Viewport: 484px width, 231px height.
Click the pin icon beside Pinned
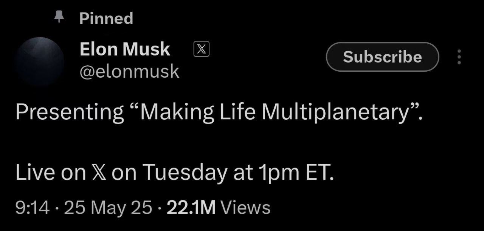(x=58, y=17)
